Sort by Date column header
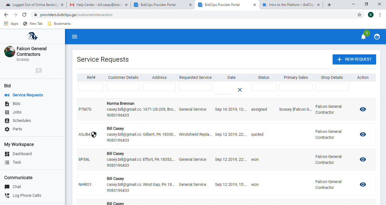Image resolution: width=386 pixels, height=205 pixels. click(231, 77)
